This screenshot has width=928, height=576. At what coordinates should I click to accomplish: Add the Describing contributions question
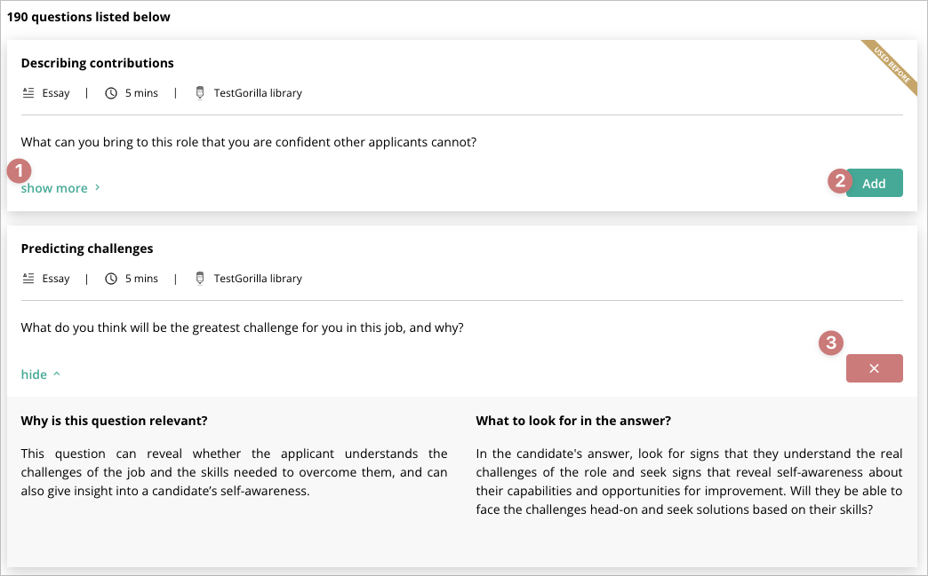pyautogui.click(x=874, y=183)
